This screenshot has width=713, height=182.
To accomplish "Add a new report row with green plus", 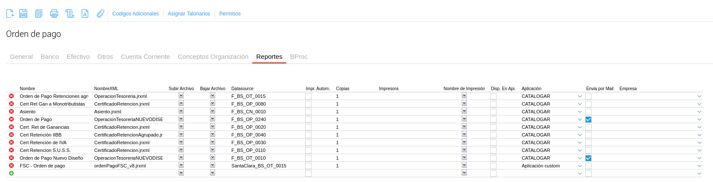I will coord(12,173).
